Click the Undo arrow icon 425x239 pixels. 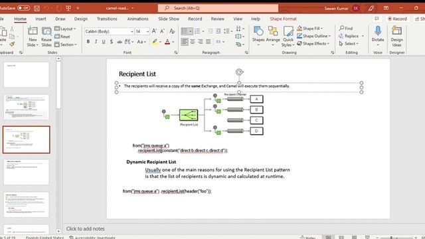point(46,8)
